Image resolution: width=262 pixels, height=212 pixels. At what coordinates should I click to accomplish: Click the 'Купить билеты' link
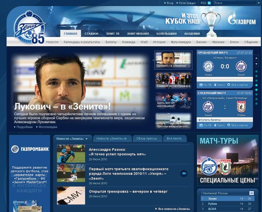[210, 119]
